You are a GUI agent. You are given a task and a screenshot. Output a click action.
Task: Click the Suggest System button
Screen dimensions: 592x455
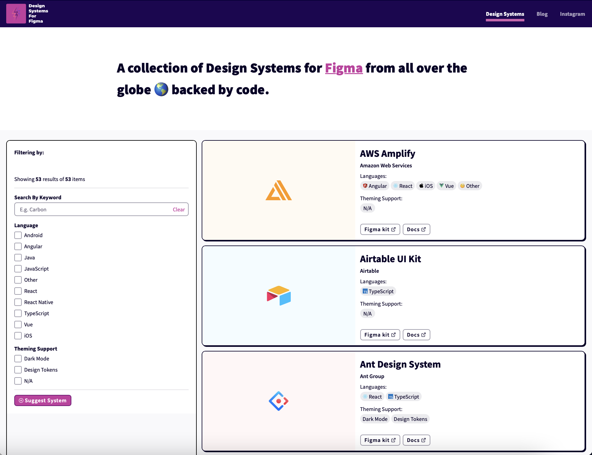(x=43, y=400)
